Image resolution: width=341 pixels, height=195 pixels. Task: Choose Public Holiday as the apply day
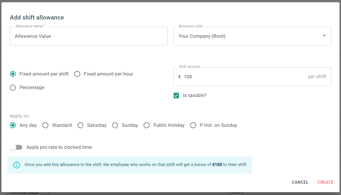click(x=147, y=125)
